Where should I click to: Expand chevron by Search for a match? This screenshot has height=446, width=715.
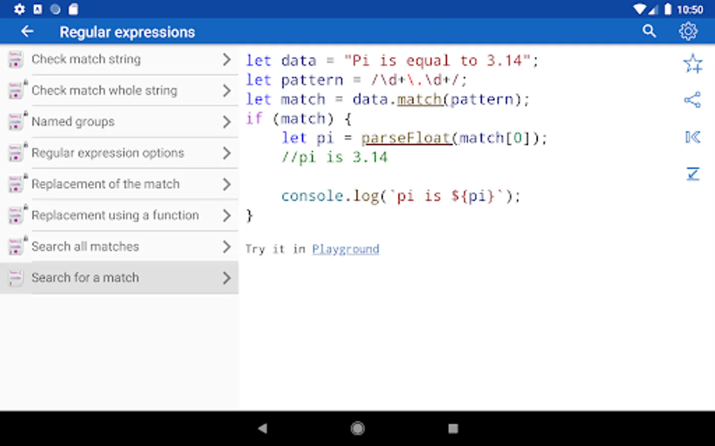227,278
